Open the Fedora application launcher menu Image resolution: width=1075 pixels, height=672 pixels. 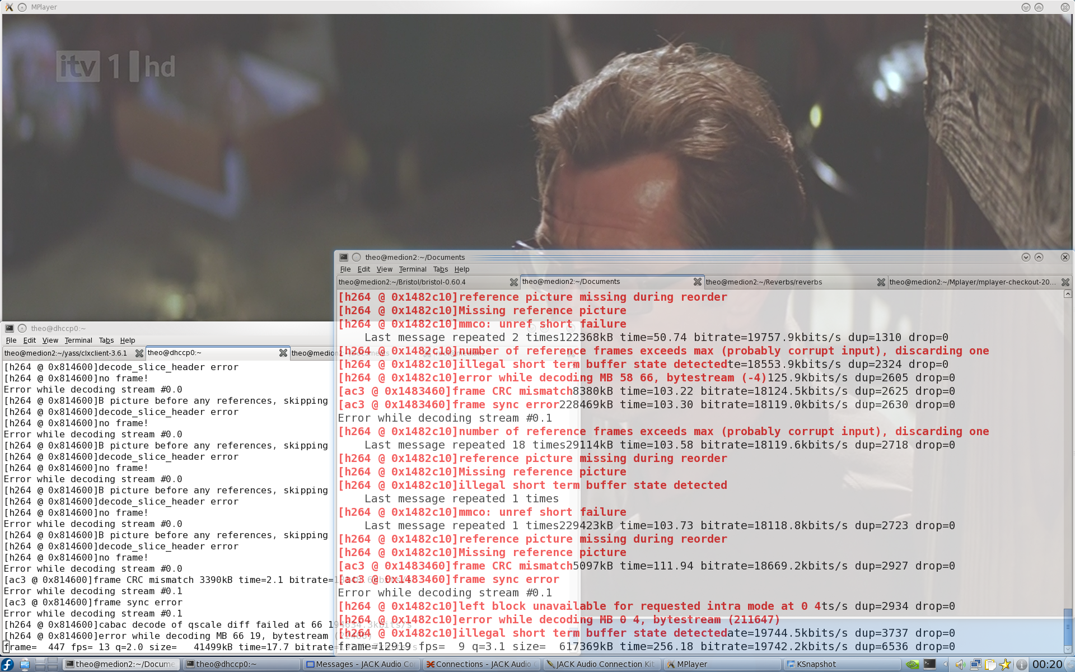coord(7,664)
